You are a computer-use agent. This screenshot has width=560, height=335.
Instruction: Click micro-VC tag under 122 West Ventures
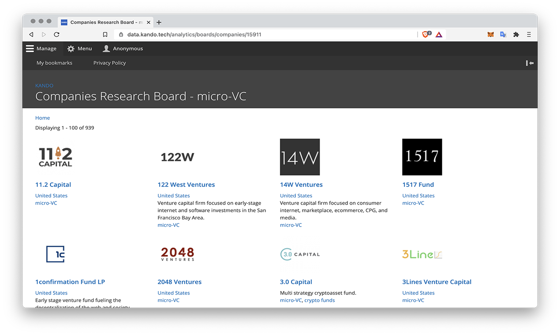[x=168, y=225]
